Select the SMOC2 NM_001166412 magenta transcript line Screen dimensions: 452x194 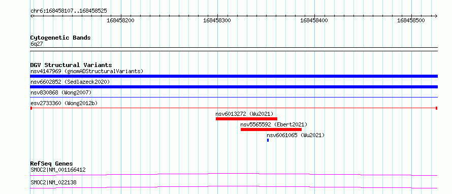click(x=234, y=174)
